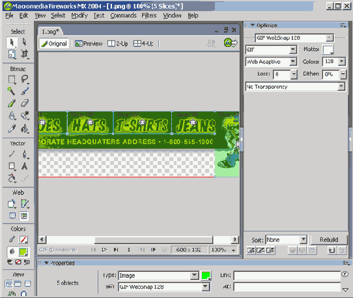Viewport: 353px width, 298px height.
Task: Click the Link input field
Action: pyautogui.click(x=287, y=275)
